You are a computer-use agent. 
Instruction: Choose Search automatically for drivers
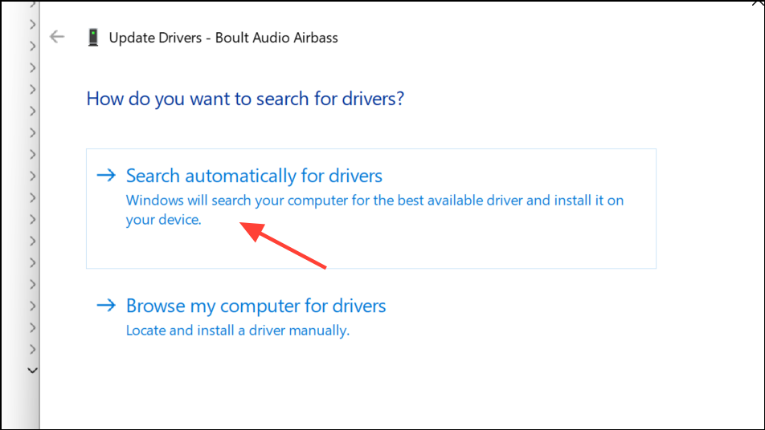(254, 176)
